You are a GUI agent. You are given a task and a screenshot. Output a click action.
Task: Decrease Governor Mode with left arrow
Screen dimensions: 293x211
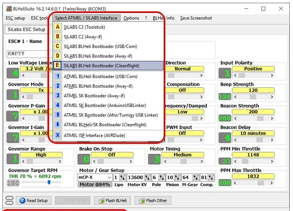pos(23,97)
